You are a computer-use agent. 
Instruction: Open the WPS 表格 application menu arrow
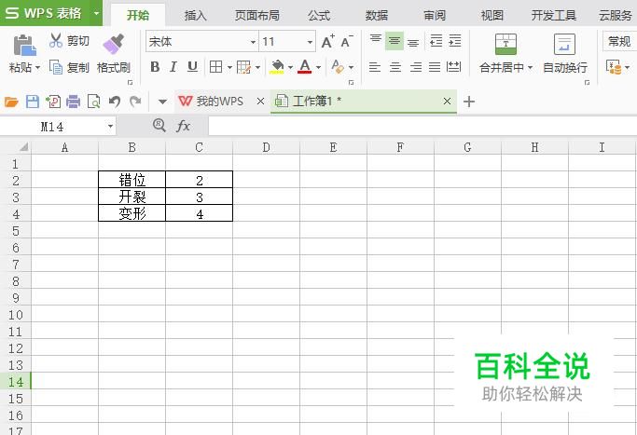[96, 13]
